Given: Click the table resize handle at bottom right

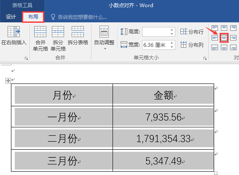Looking at the screenshot, I should click(x=216, y=173).
